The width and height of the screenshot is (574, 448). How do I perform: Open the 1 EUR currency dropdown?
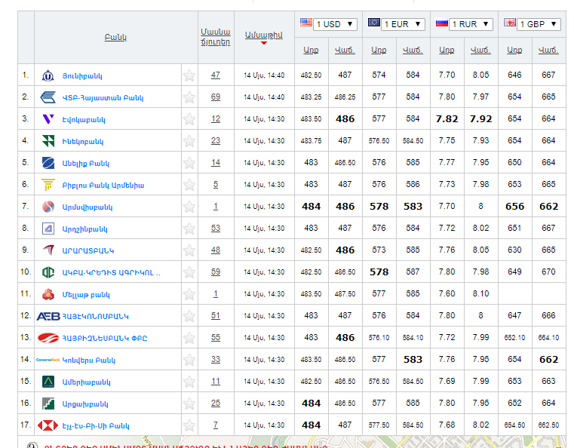click(403, 24)
